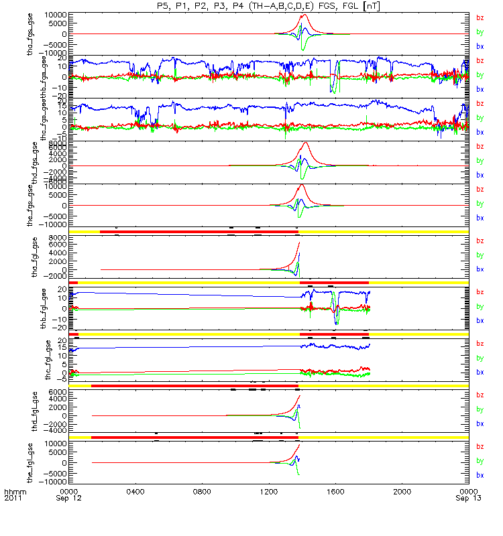Click the tha_fgs_gse axis label
503x536 pixels.
pos(30,34)
